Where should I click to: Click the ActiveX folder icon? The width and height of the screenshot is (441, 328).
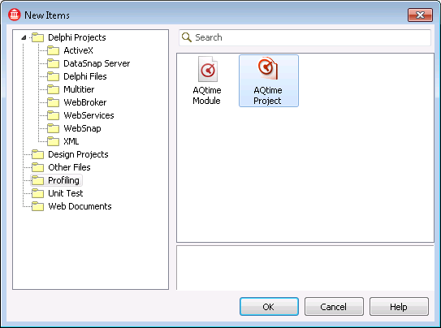coord(53,50)
